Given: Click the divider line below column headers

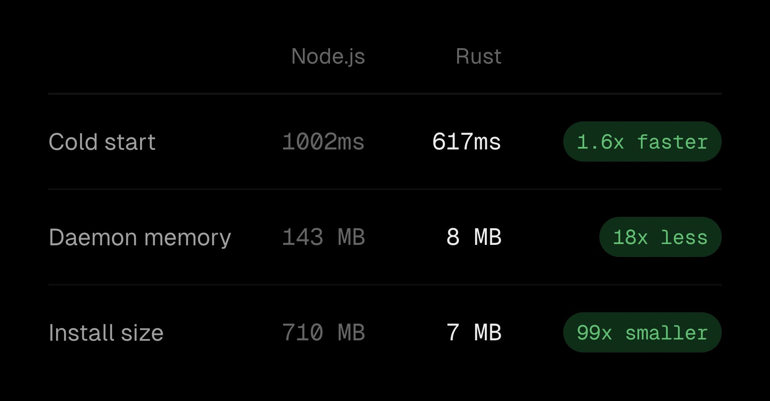Looking at the screenshot, I should point(385,94).
